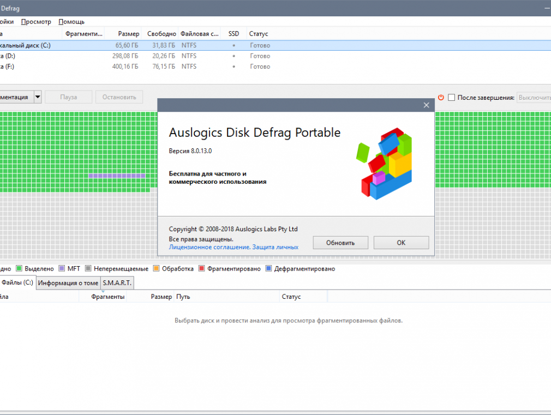Click the Версия 8.0.13.0 text

190,151
